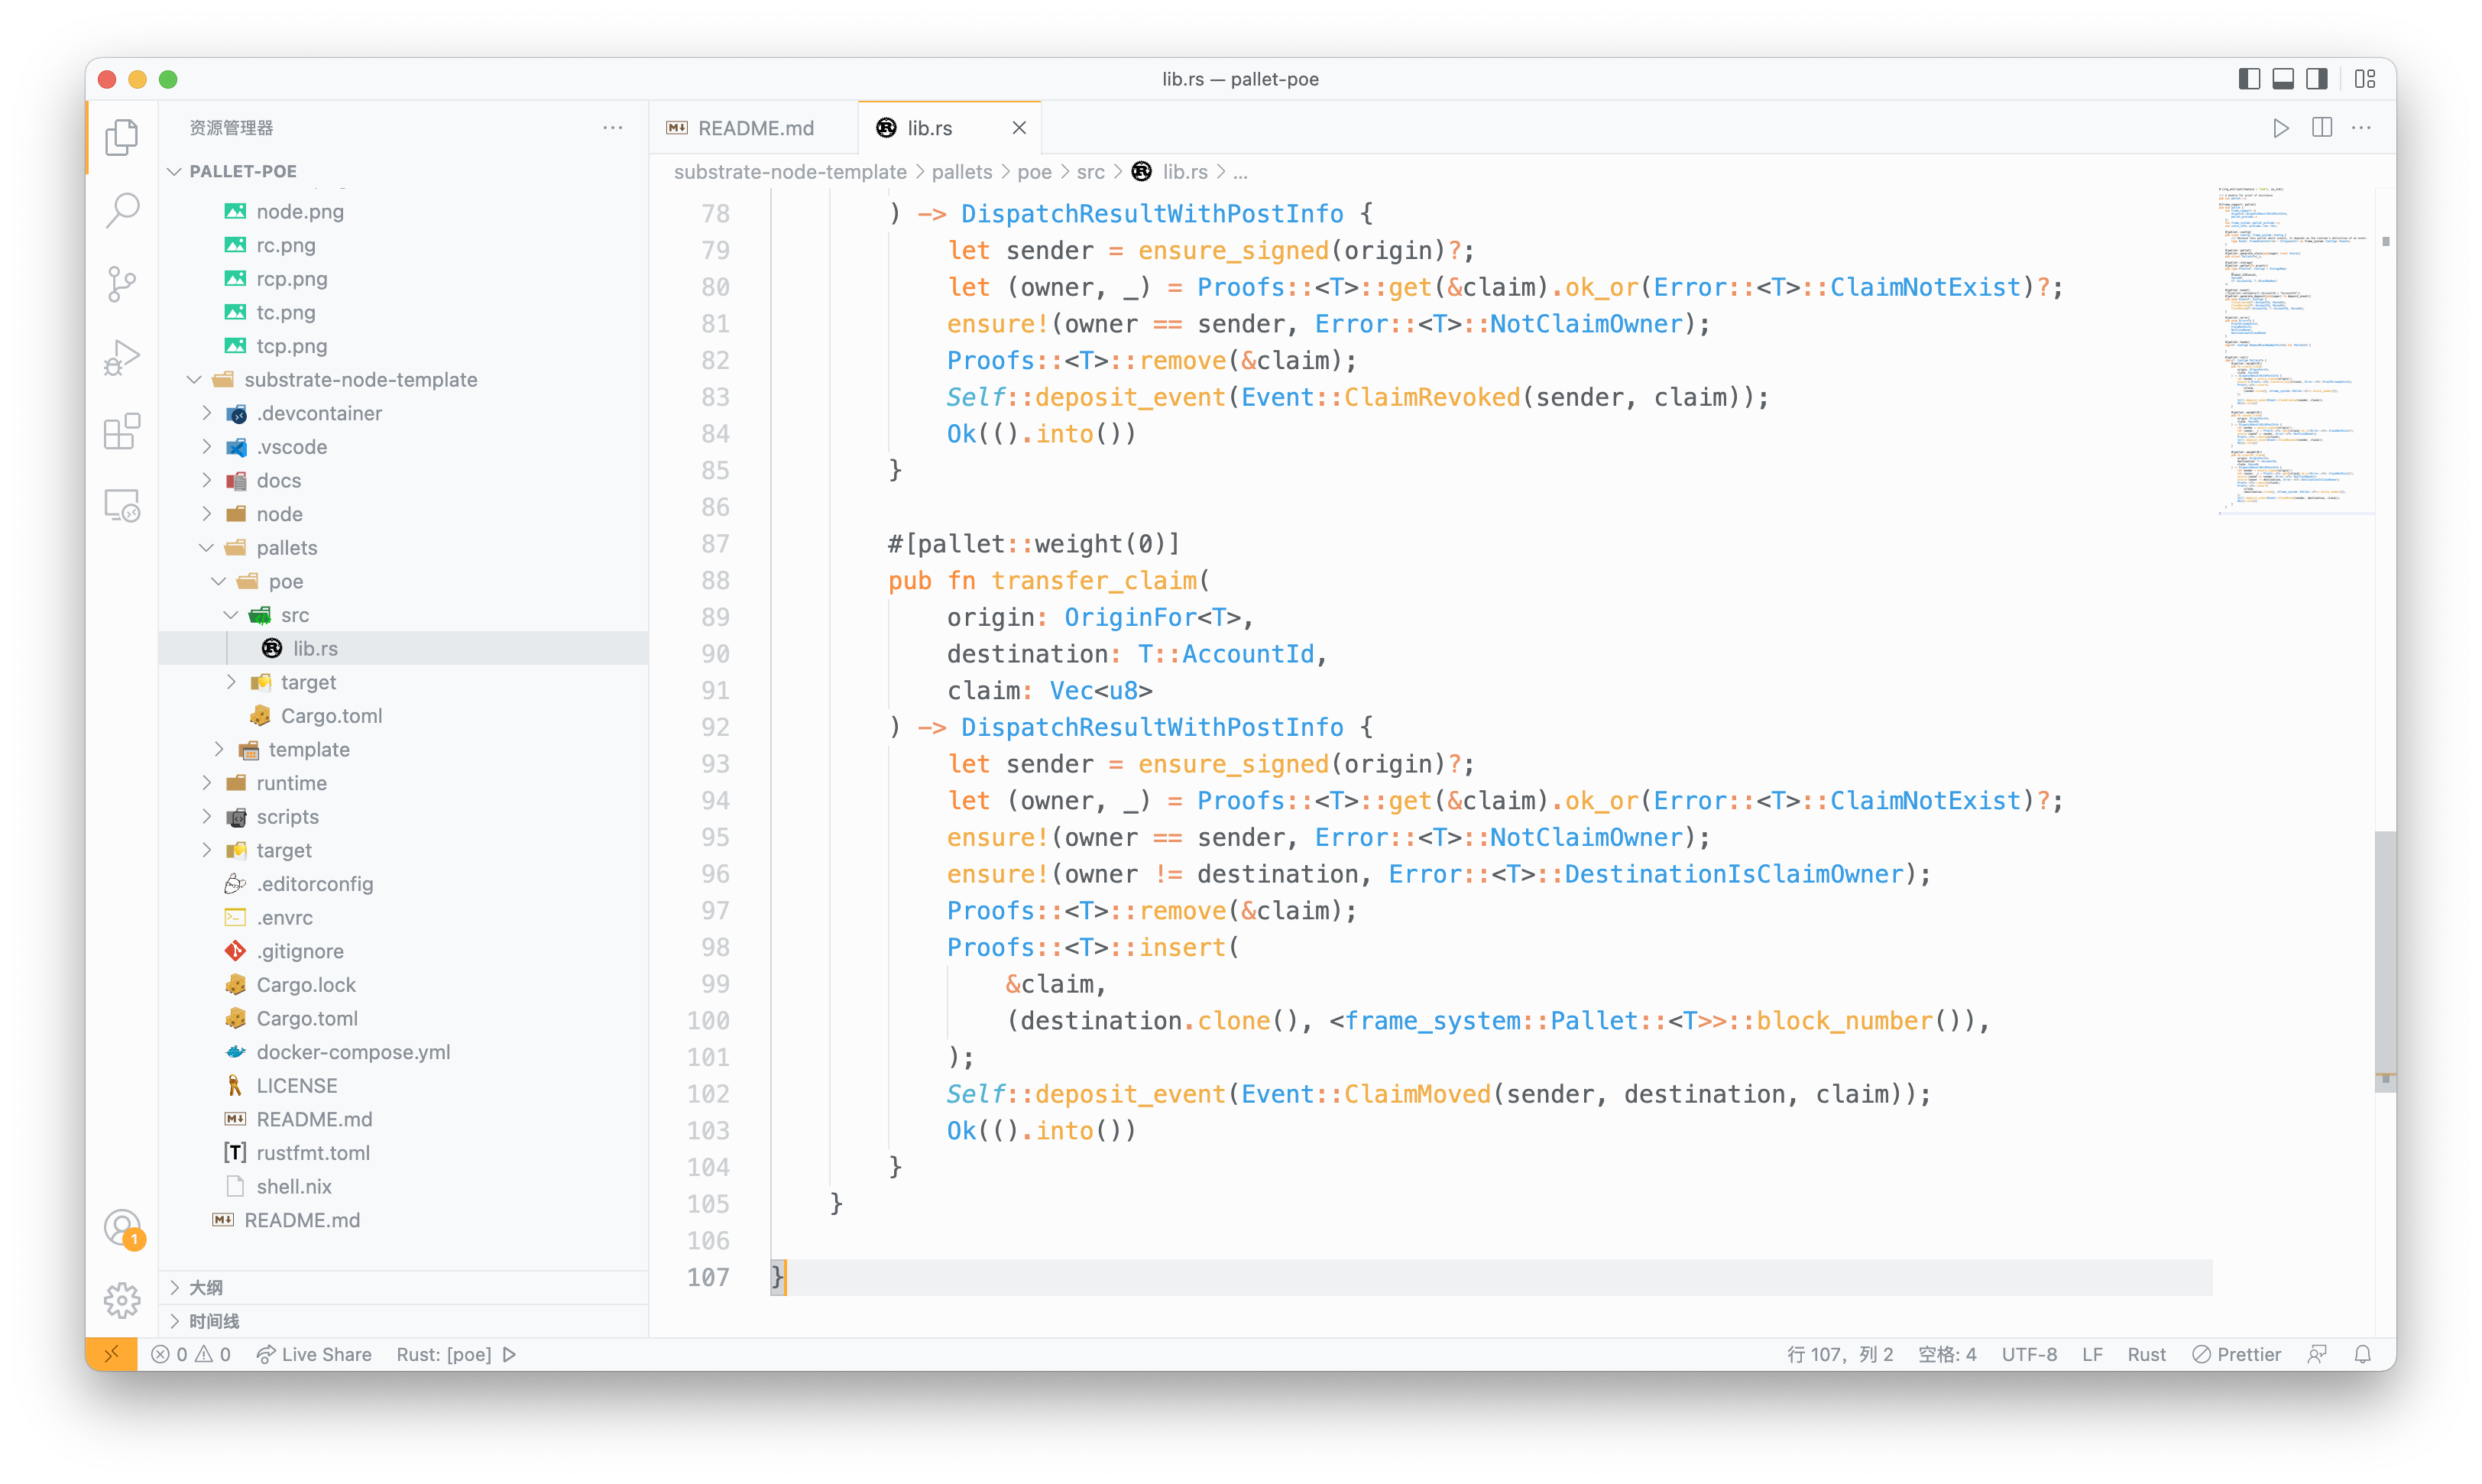
Task: Toggle the bottom panel visibility
Action: 2283,79
